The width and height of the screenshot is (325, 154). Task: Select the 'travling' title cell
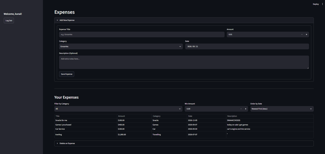(86, 134)
